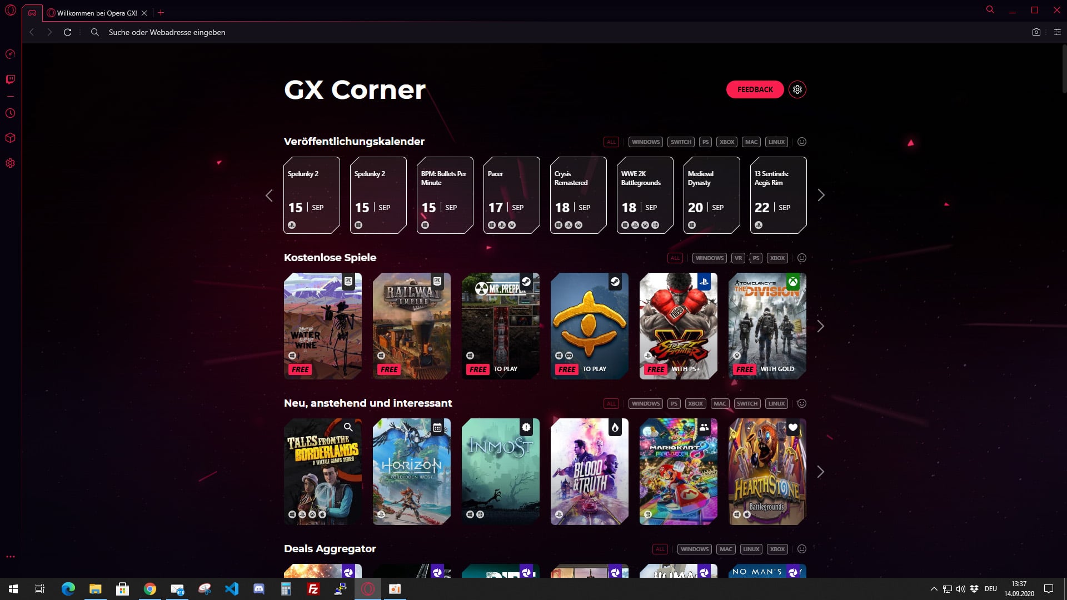
Task: Click the FEEDBACK button
Action: pyautogui.click(x=756, y=89)
